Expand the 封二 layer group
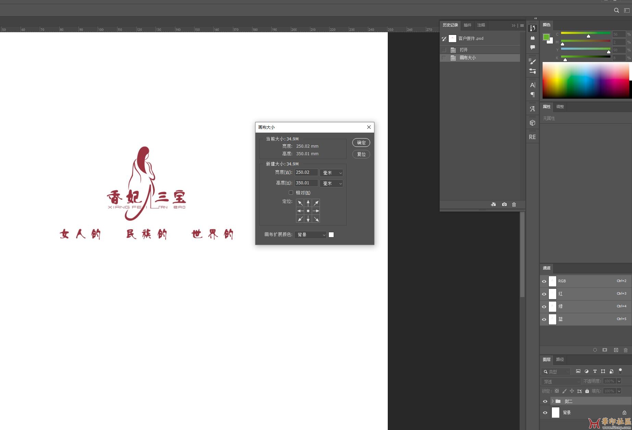 (x=553, y=401)
